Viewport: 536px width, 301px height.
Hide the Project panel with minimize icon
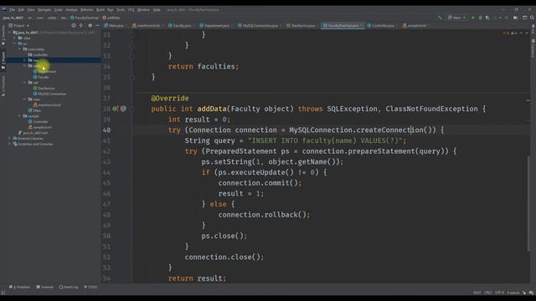(97, 26)
